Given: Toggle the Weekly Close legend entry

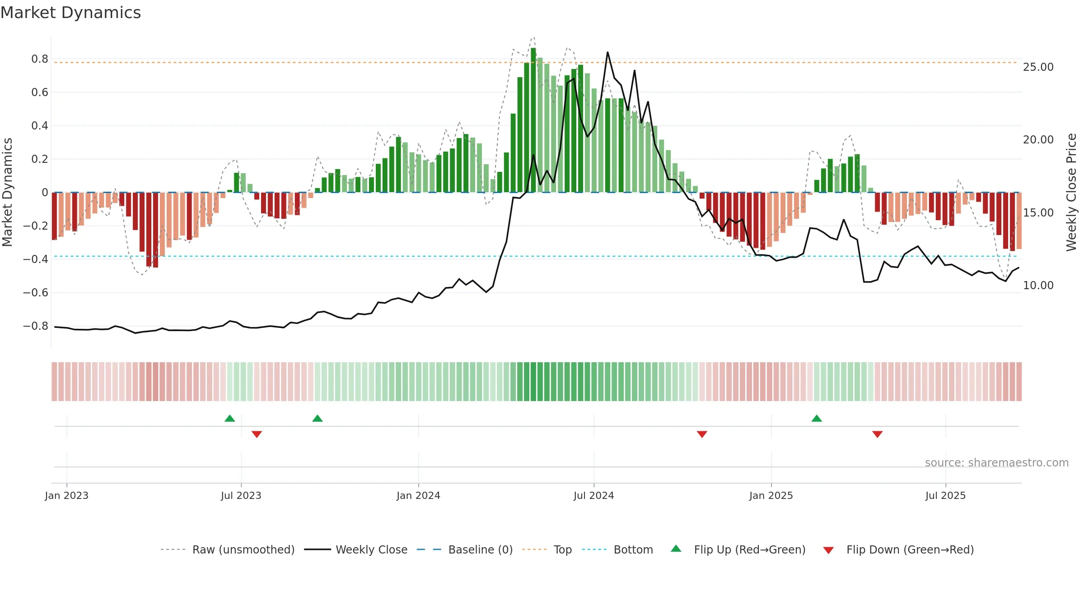Looking at the screenshot, I should tap(356, 549).
